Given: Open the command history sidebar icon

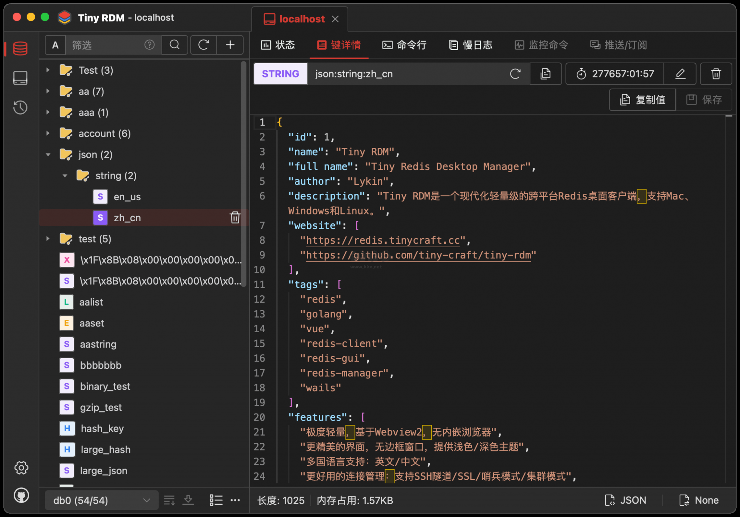Looking at the screenshot, I should 20,107.
